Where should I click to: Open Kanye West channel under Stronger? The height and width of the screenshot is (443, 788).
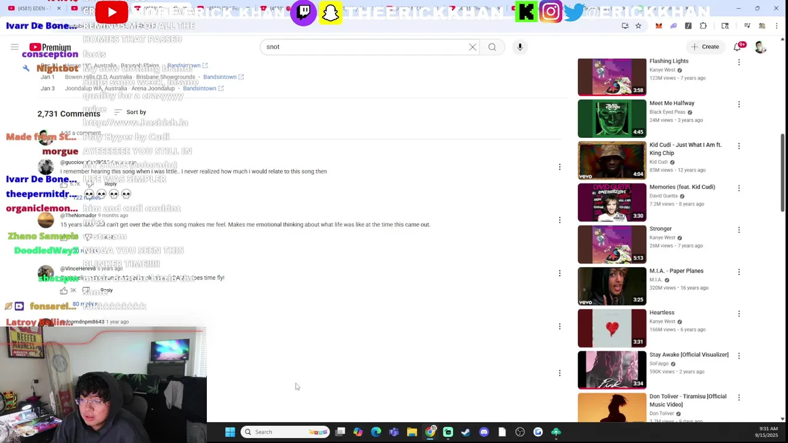click(x=662, y=237)
